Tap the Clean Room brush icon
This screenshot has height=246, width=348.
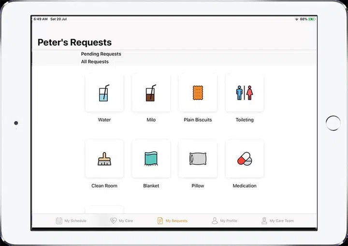[x=104, y=159]
